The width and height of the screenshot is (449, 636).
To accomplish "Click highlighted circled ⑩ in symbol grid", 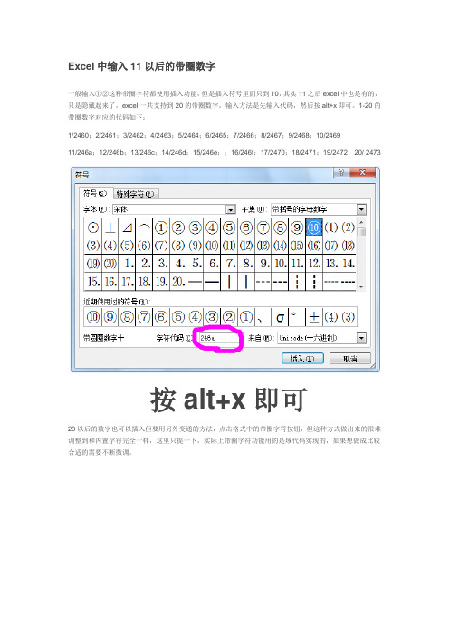I will point(314,227).
